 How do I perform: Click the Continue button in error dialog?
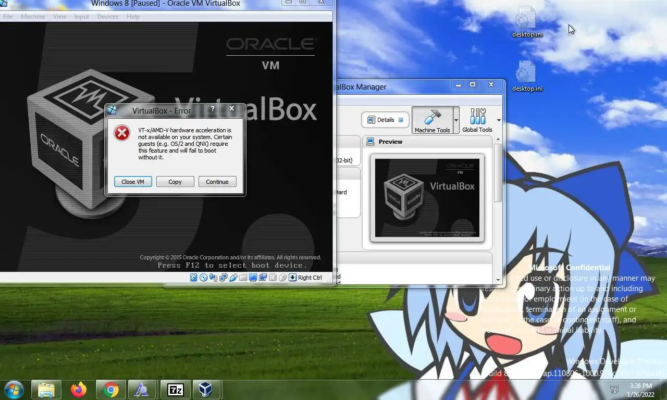tap(217, 182)
